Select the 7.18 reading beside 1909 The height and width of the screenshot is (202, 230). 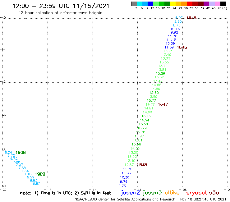pos(28,174)
